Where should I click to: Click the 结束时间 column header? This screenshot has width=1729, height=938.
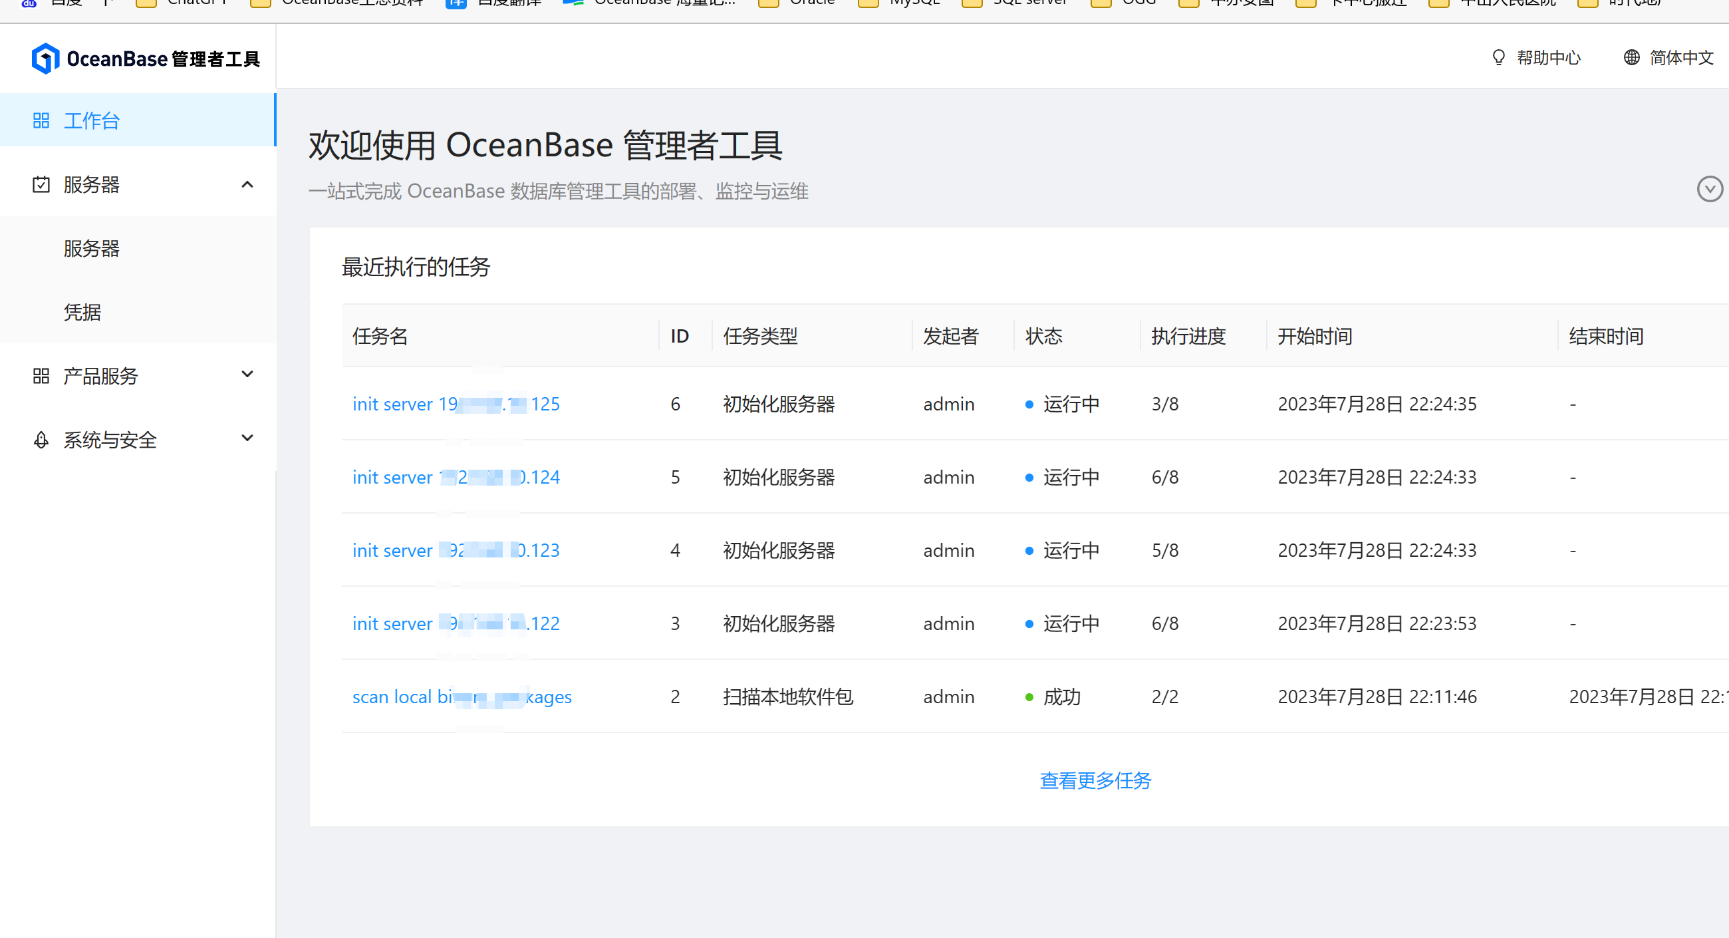coord(1606,337)
